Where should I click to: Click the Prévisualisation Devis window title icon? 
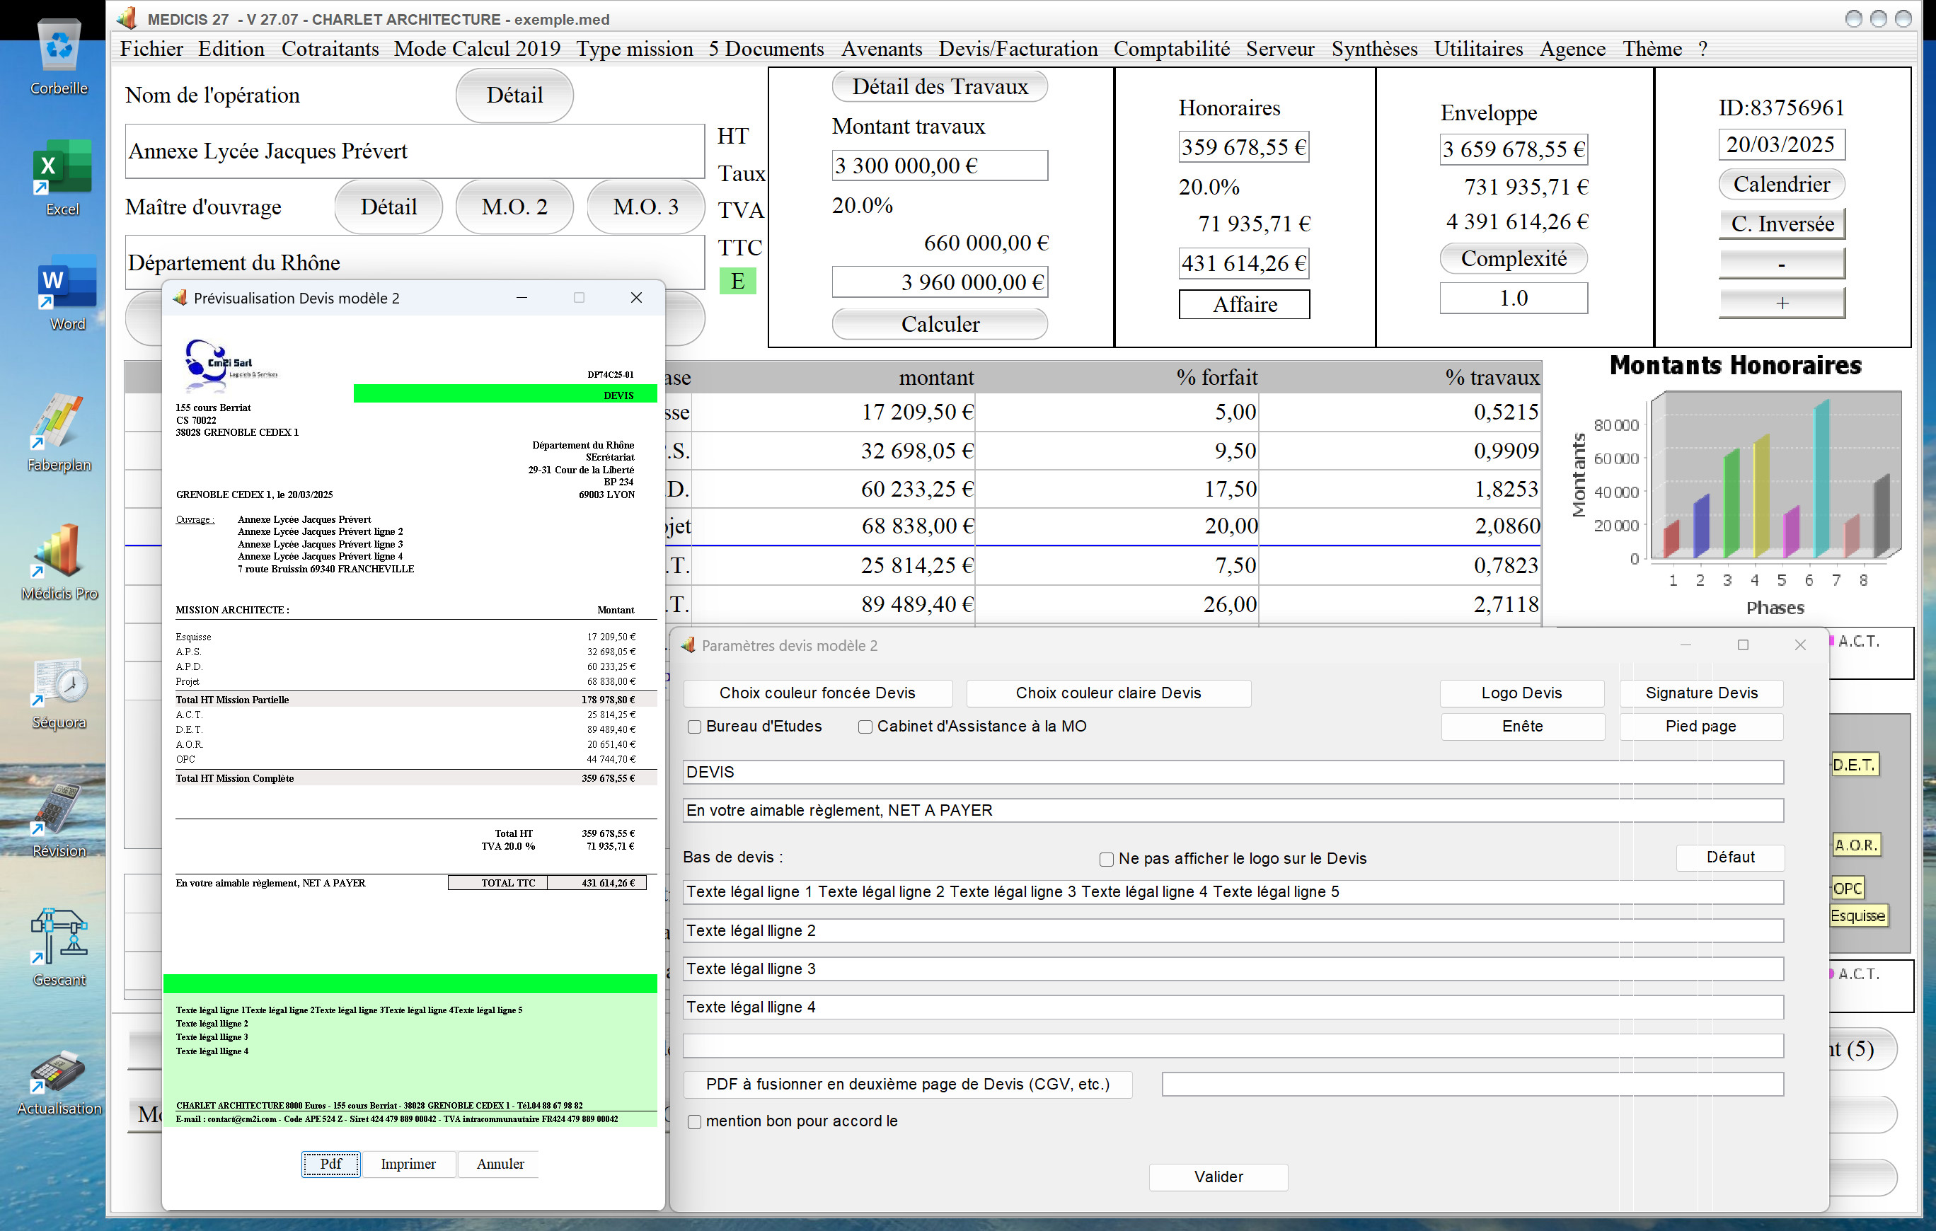pyautogui.click(x=180, y=298)
